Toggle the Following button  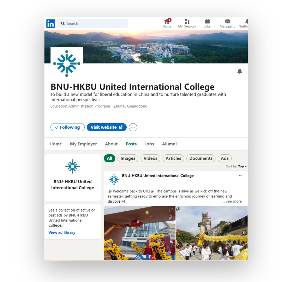(67, 127)
